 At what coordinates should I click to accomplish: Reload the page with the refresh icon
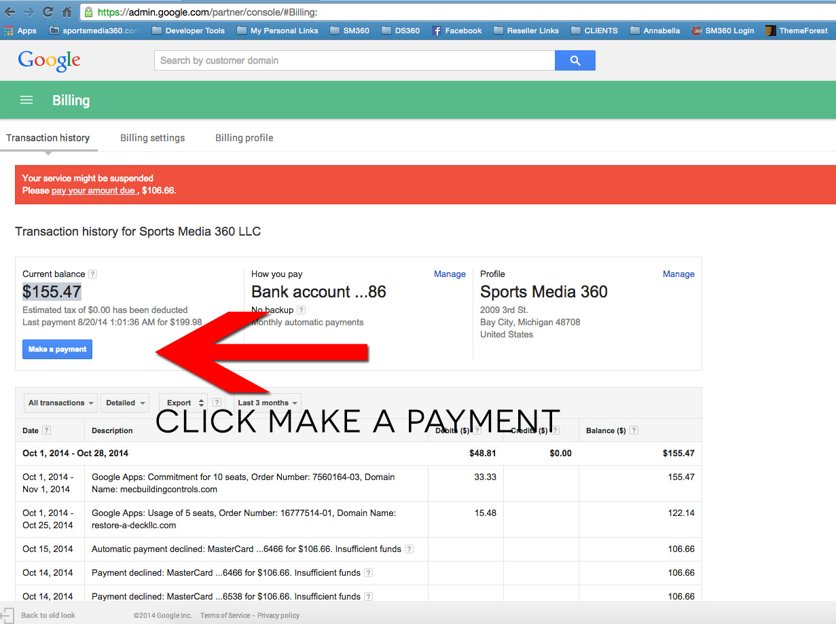tap(48, 12)
